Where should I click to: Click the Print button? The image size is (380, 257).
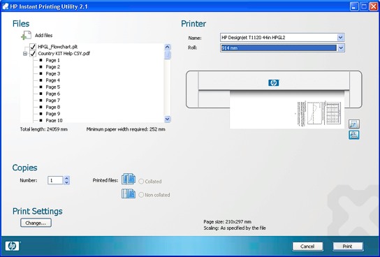coord(348,247)
